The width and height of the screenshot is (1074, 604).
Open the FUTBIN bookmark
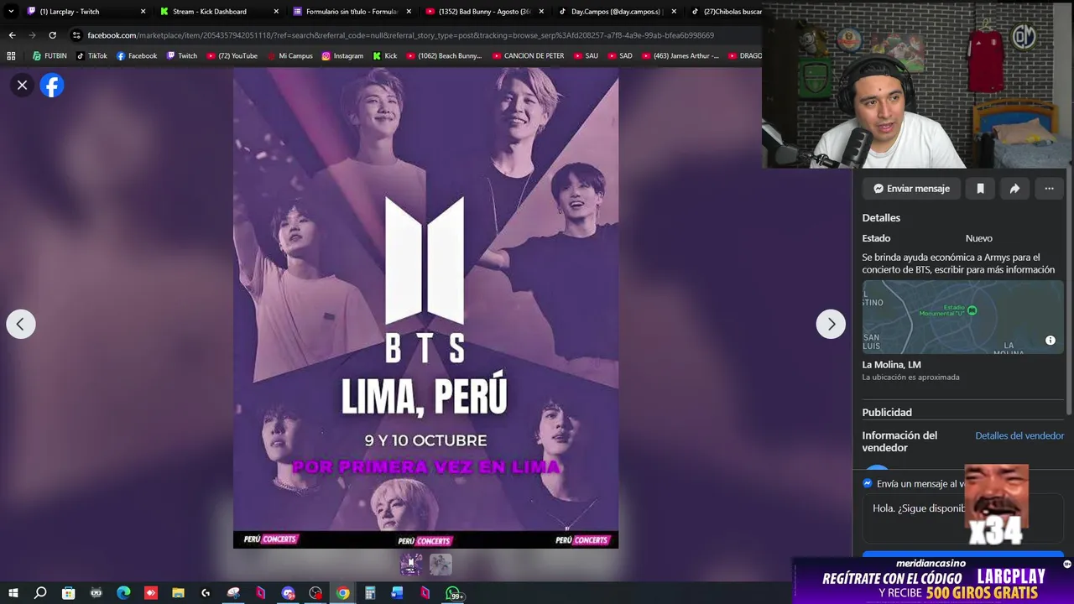50,55
